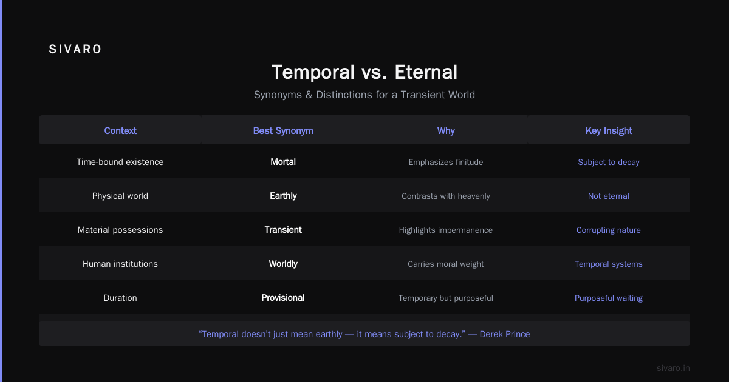
Task: Click the Why column header
Action: pos(446,130)
